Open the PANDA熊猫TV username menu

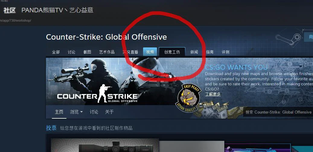tap(57, 10)
